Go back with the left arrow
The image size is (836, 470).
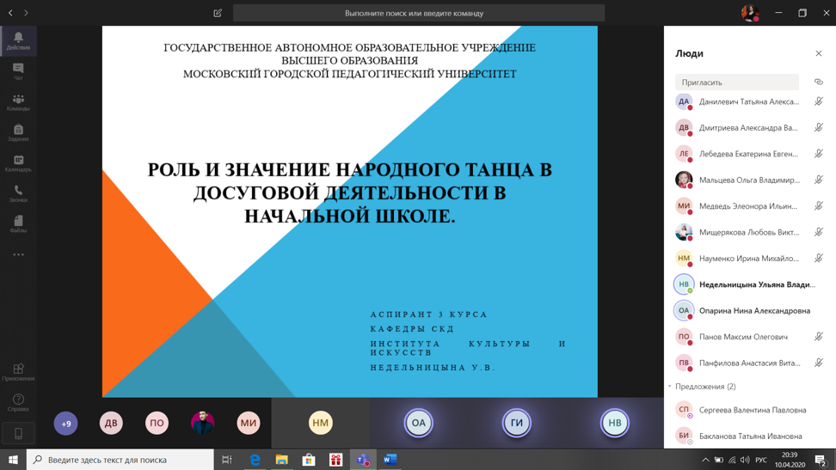[10, 13]
